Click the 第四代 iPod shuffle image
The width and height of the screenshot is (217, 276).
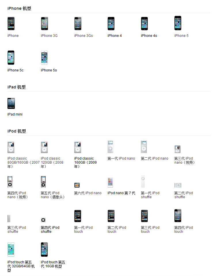tap(43, 220)
